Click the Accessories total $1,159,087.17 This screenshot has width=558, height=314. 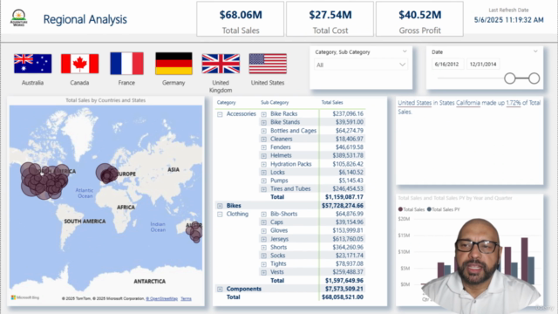(x=344, y=197)
